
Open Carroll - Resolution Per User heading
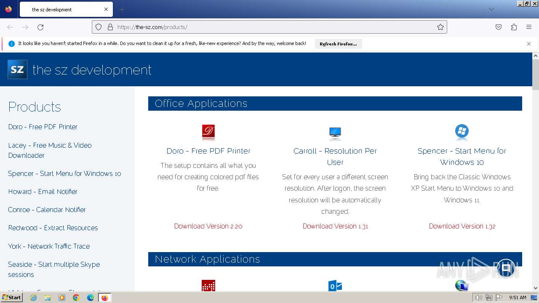tap(335, 157)
